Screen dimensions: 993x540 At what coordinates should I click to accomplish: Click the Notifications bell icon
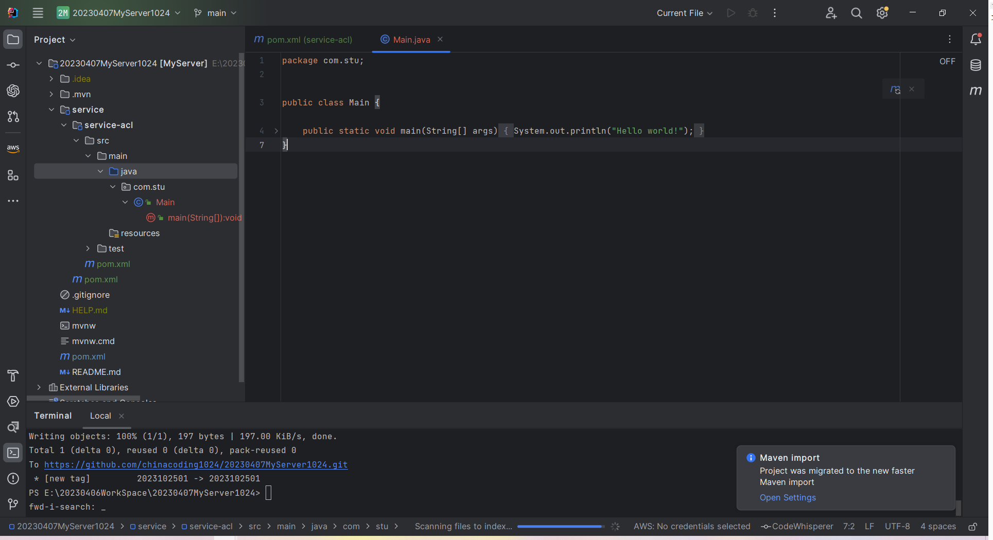pyautogui.click(x=975, y=40)
